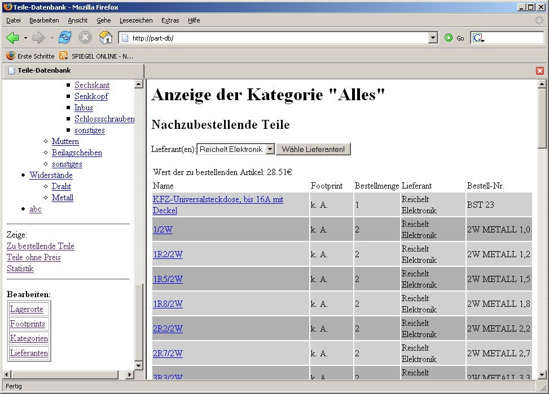Image resolution: width=549 pixels, height=394 pixels.
Task: Reload the page with the Refresh icon
Action: [65, 37]
